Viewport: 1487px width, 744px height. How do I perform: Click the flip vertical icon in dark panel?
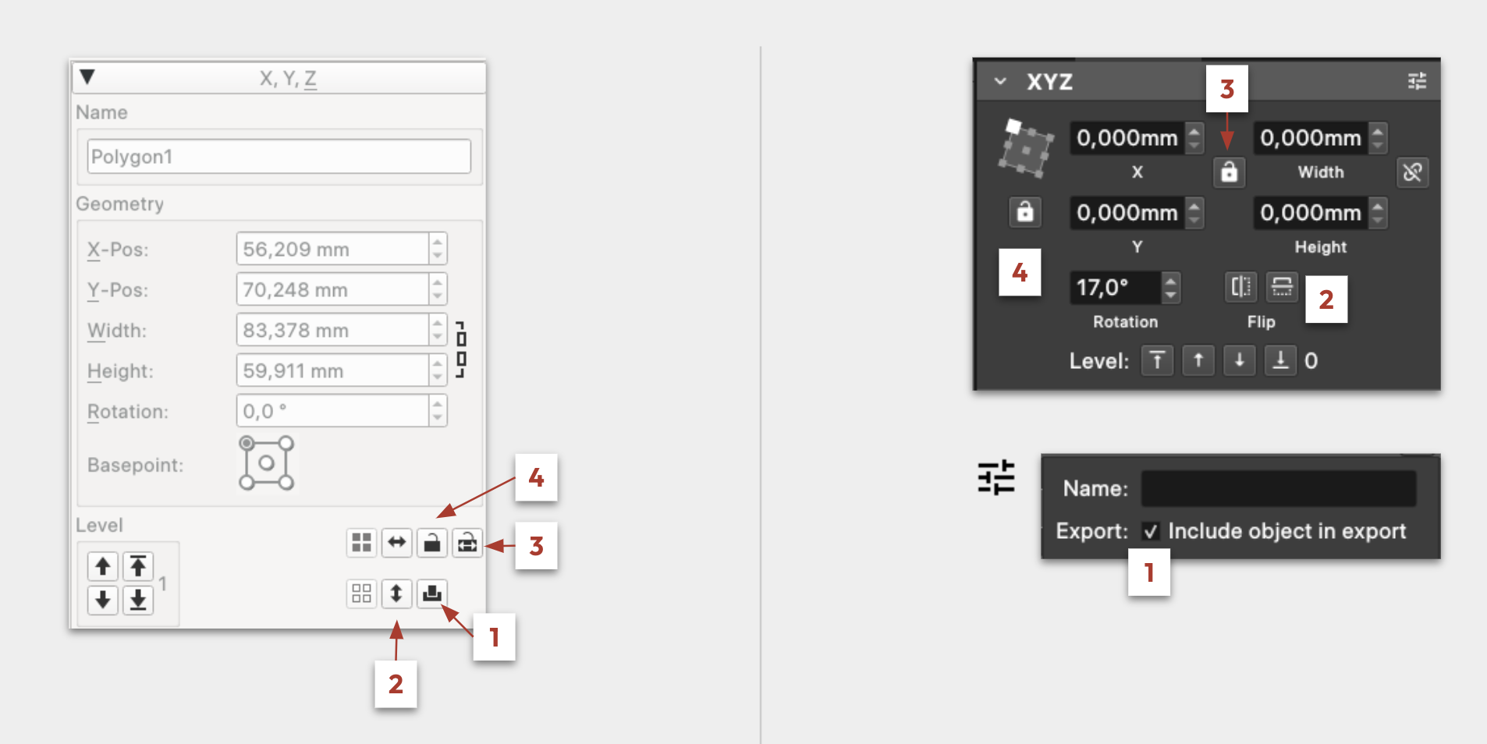point(1282,286)
